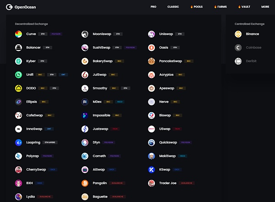Open the POOLS menu
275x202 pixels.
(197, 7)
